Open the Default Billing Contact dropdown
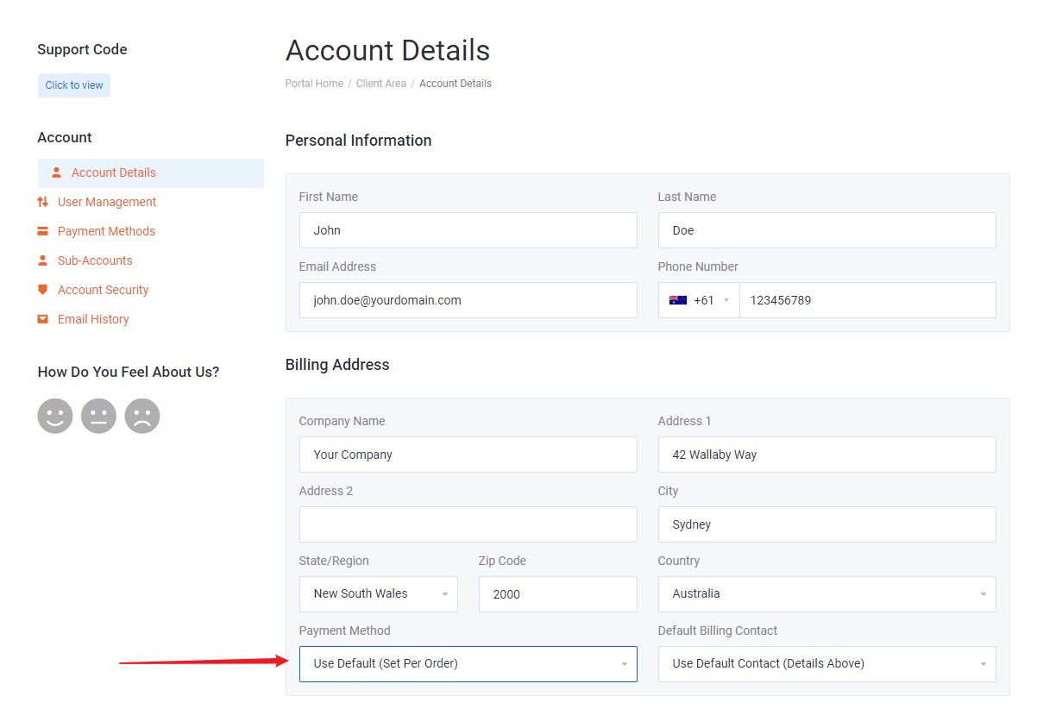Viewport: 1037px width, 709px height. (x=826, y=664)
